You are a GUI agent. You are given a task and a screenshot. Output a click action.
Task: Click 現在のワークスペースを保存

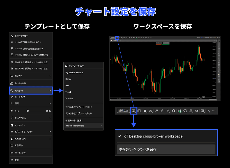(166, 149)
